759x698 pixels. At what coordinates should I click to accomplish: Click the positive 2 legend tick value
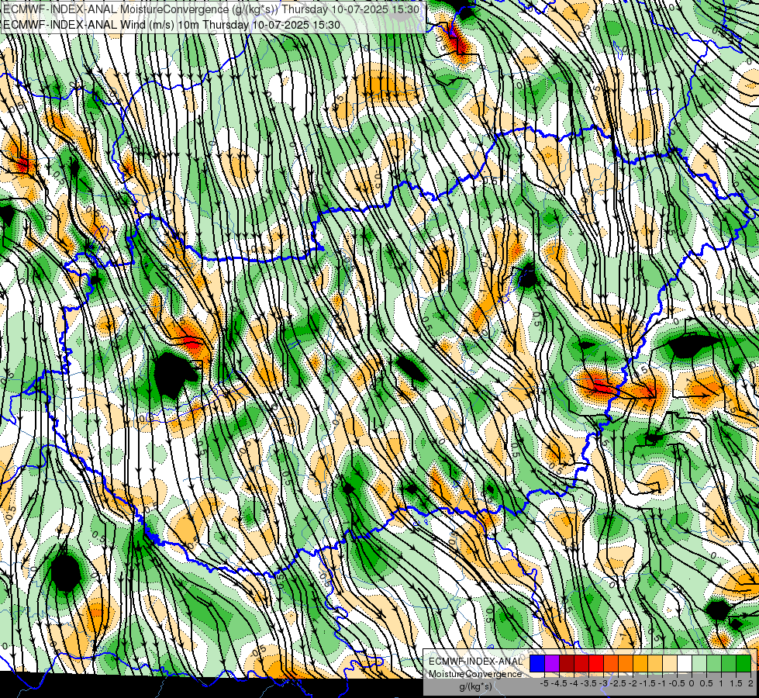click(750, 683)
